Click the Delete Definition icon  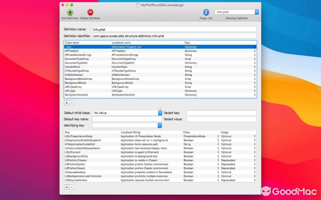(91, 12)
